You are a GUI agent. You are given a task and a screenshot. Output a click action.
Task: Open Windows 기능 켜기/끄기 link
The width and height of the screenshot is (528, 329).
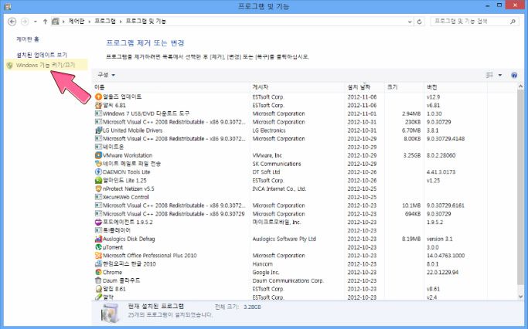(46, 66)
